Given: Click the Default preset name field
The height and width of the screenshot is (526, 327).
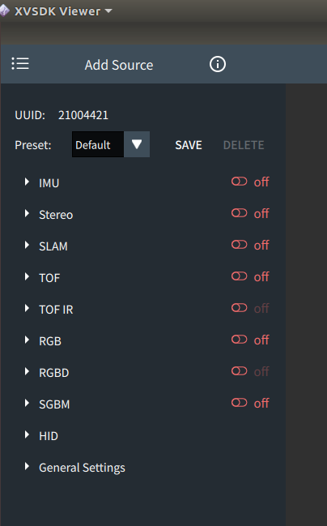Looking at the screenshot, I should (x=98, y=144).
